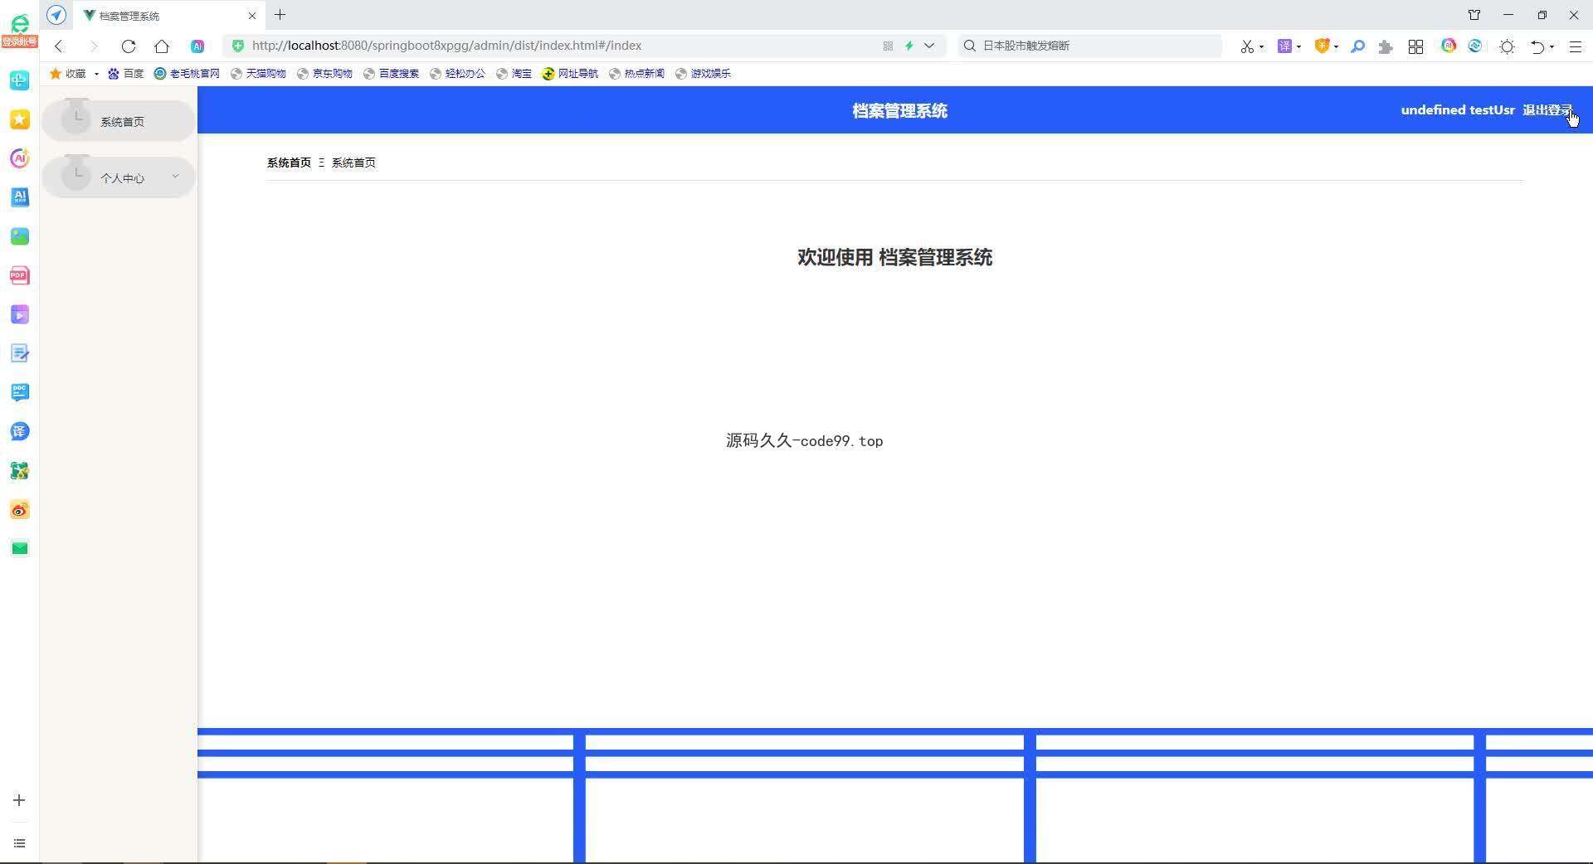Open the DOC document sidebar icon
The image size is (1593, 864).
coord(20,392)
